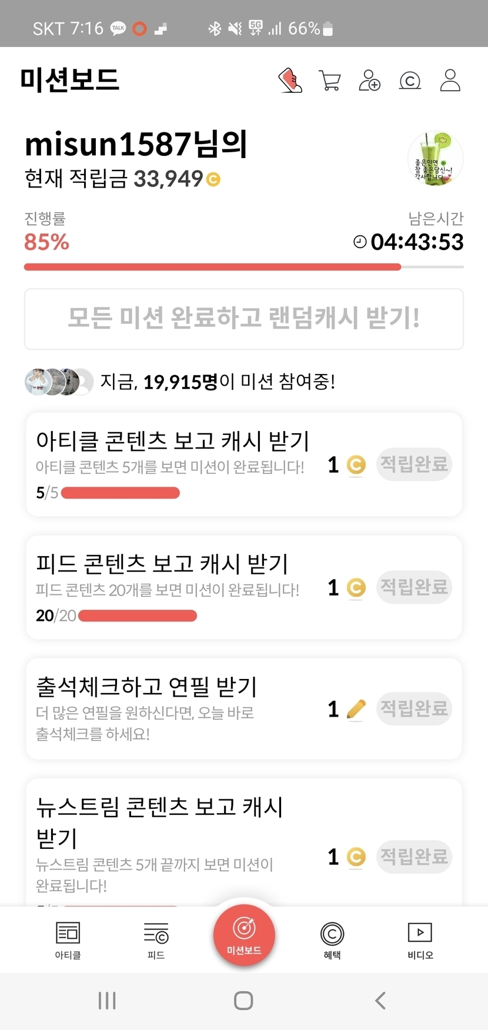Open the my profile icon
The image size is (488, 1030).
[x=450, y=81]
